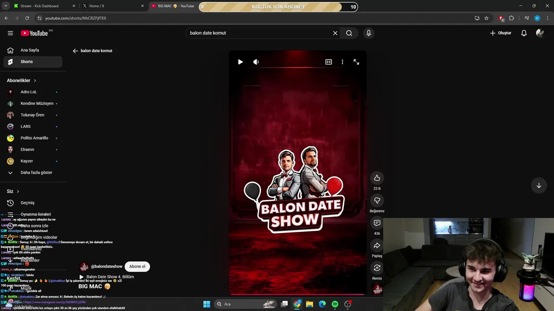Viewport: 554px width, 311px height.
Task: Open File Explorer from the taskbar
Action: click(309, 304)
